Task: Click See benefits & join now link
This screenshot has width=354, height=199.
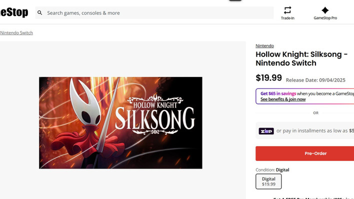Action: (x=283, y=99)
